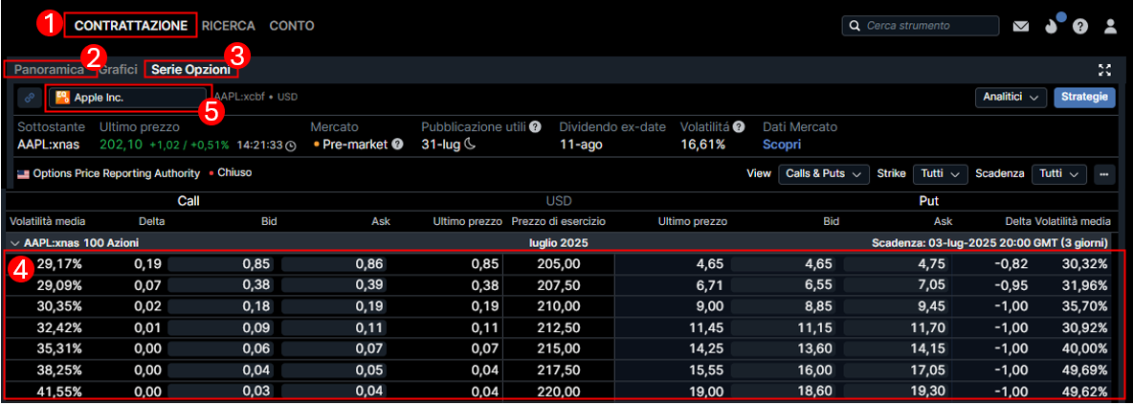The image size is (1133, 405).
Task: Click the dividend ex-date 11-ago value
Action: (582, 145)
